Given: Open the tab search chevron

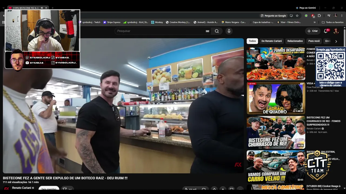Looking at the screenshot, I should point(4,8).
